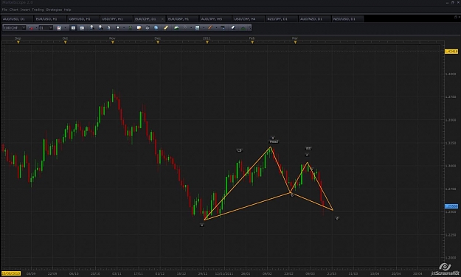Click the 2011 timeline marker
This screenshot has height=277, width=461.
[x=207, y=42]
